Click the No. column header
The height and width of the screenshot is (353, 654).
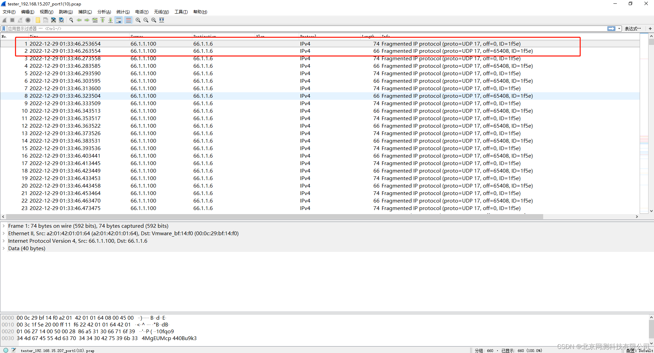(x=14, y=36)
